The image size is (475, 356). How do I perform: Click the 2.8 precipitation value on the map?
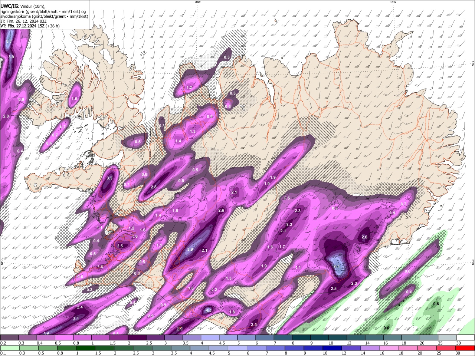153,187
